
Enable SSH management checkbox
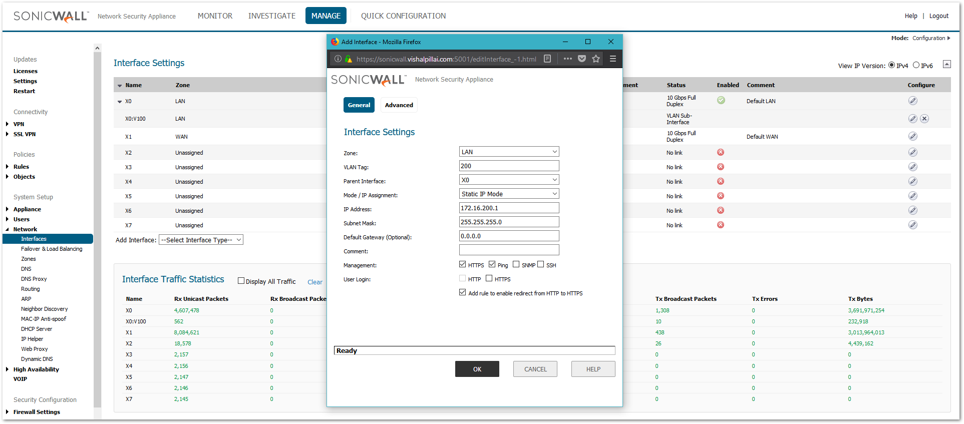pyautogui.click(x=540, y=264)
